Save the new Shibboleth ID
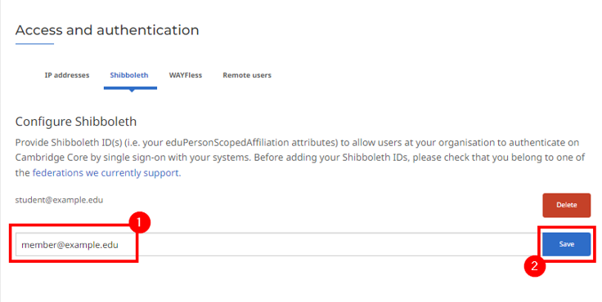This screenshot has width=602, height=302. (566, 244)
